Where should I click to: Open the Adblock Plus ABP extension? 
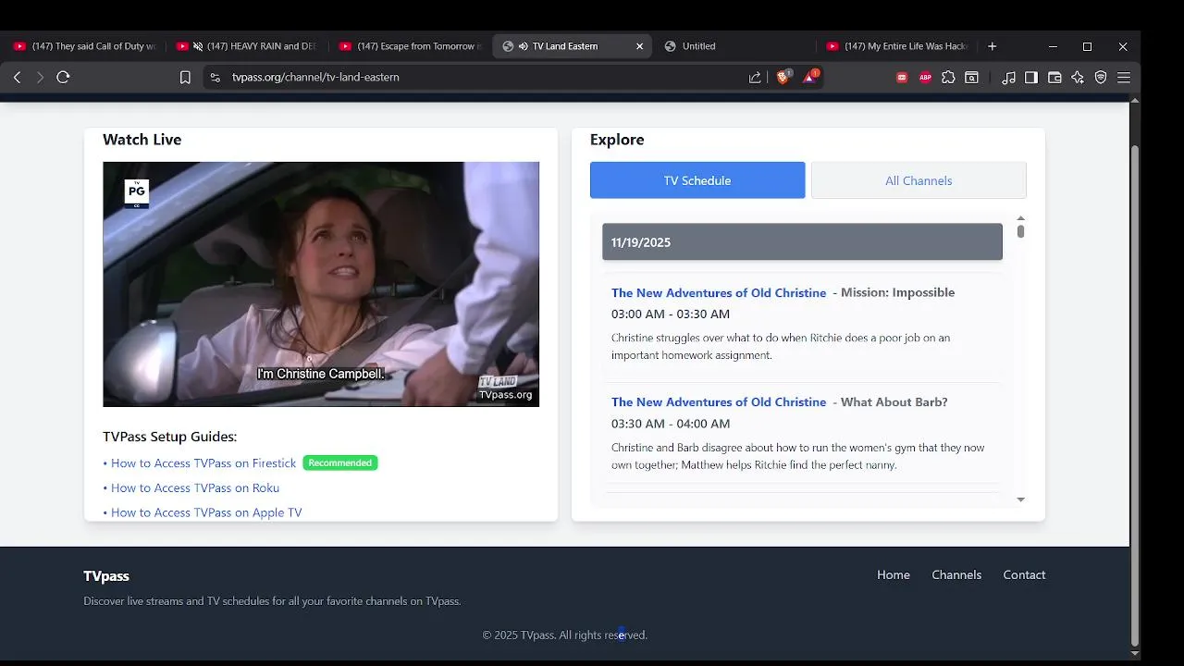(x=925, y=78)
